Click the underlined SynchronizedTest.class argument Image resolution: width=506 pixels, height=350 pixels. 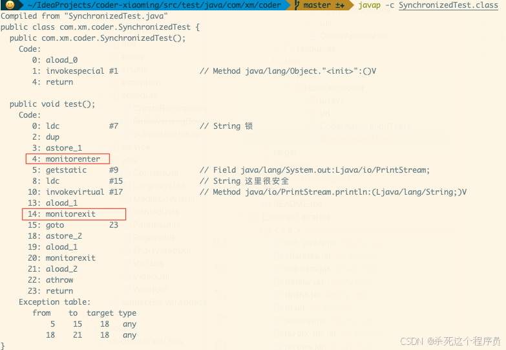[x=448, y=5]
